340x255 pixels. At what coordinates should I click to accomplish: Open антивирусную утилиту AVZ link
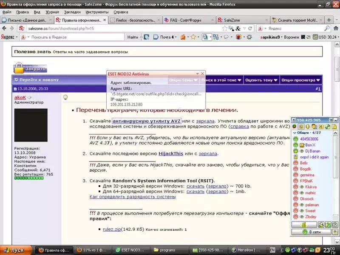click(x=147, y=121)
